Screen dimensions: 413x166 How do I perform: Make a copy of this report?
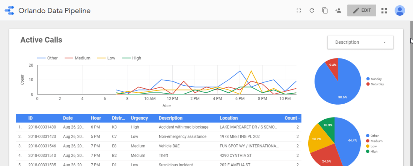325,10
